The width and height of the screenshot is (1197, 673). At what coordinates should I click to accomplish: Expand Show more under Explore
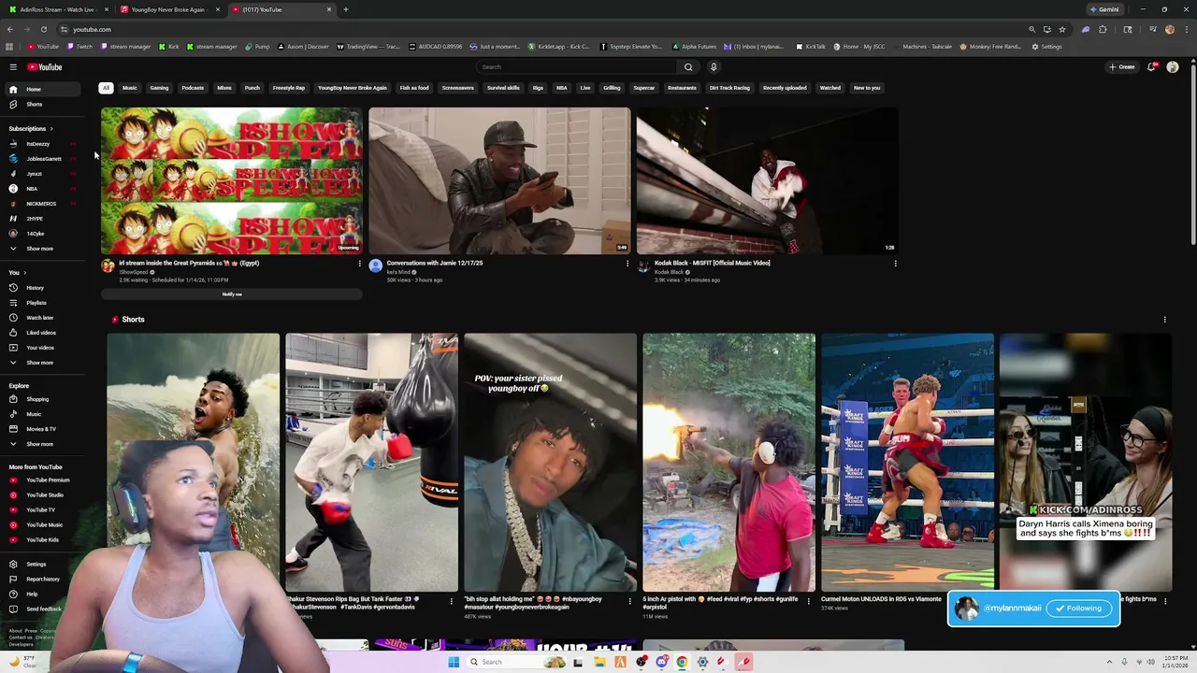tap(45, 444)
